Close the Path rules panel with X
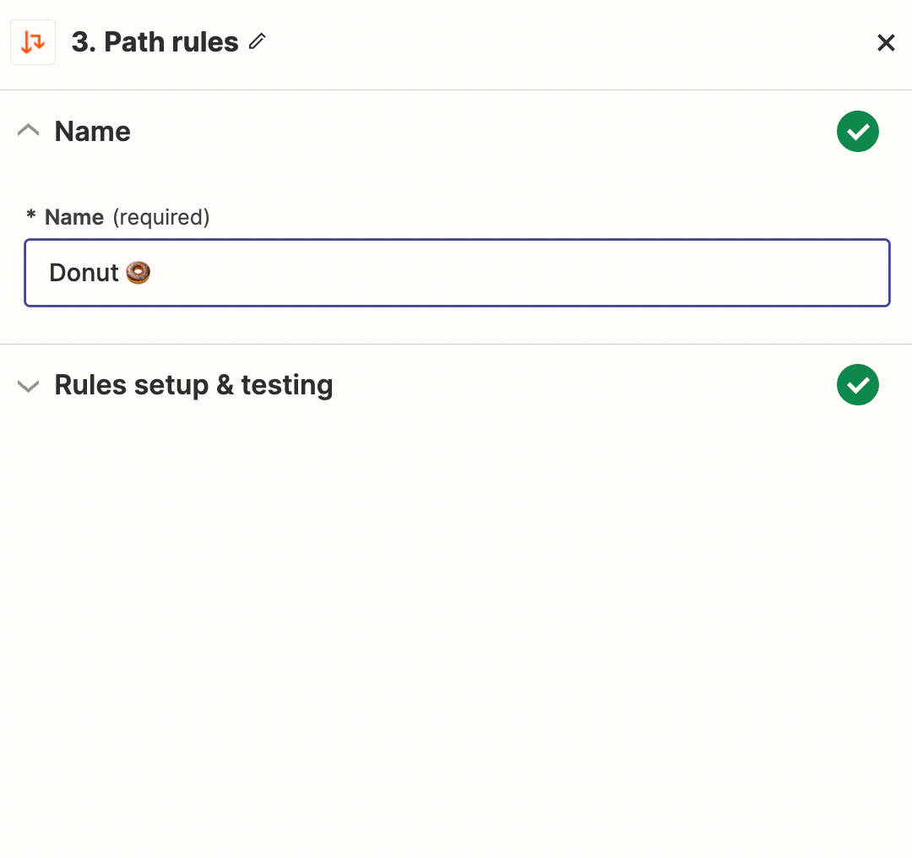This screenshot has width=912, height=858. pyautogui.click(x=885, y=43)
